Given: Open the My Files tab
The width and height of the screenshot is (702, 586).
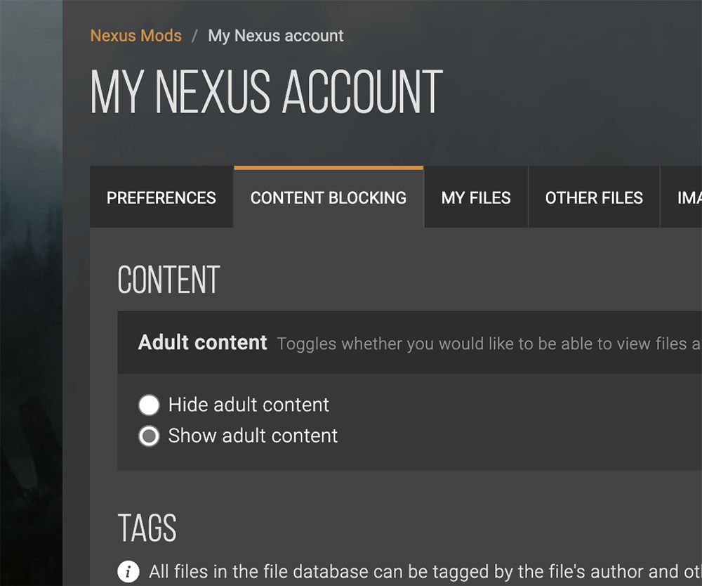Looking at the screenshot, I should (x=476, y=197).
